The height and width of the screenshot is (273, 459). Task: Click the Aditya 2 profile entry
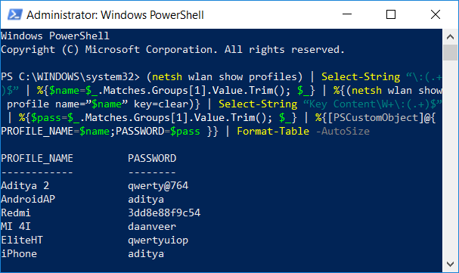click(x=25, y=185)
